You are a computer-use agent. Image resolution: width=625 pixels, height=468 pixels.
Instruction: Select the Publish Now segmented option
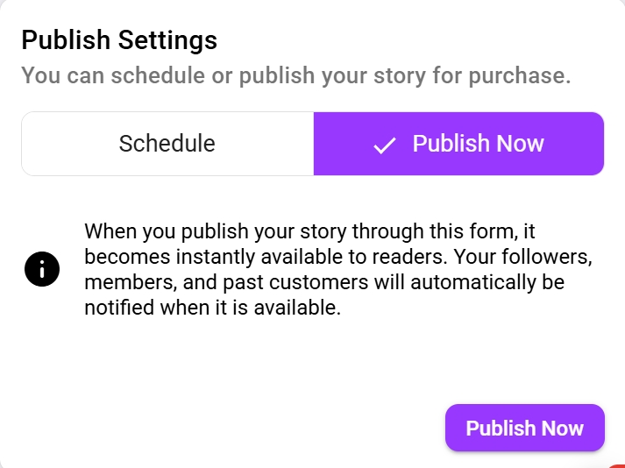click(458, 144)
